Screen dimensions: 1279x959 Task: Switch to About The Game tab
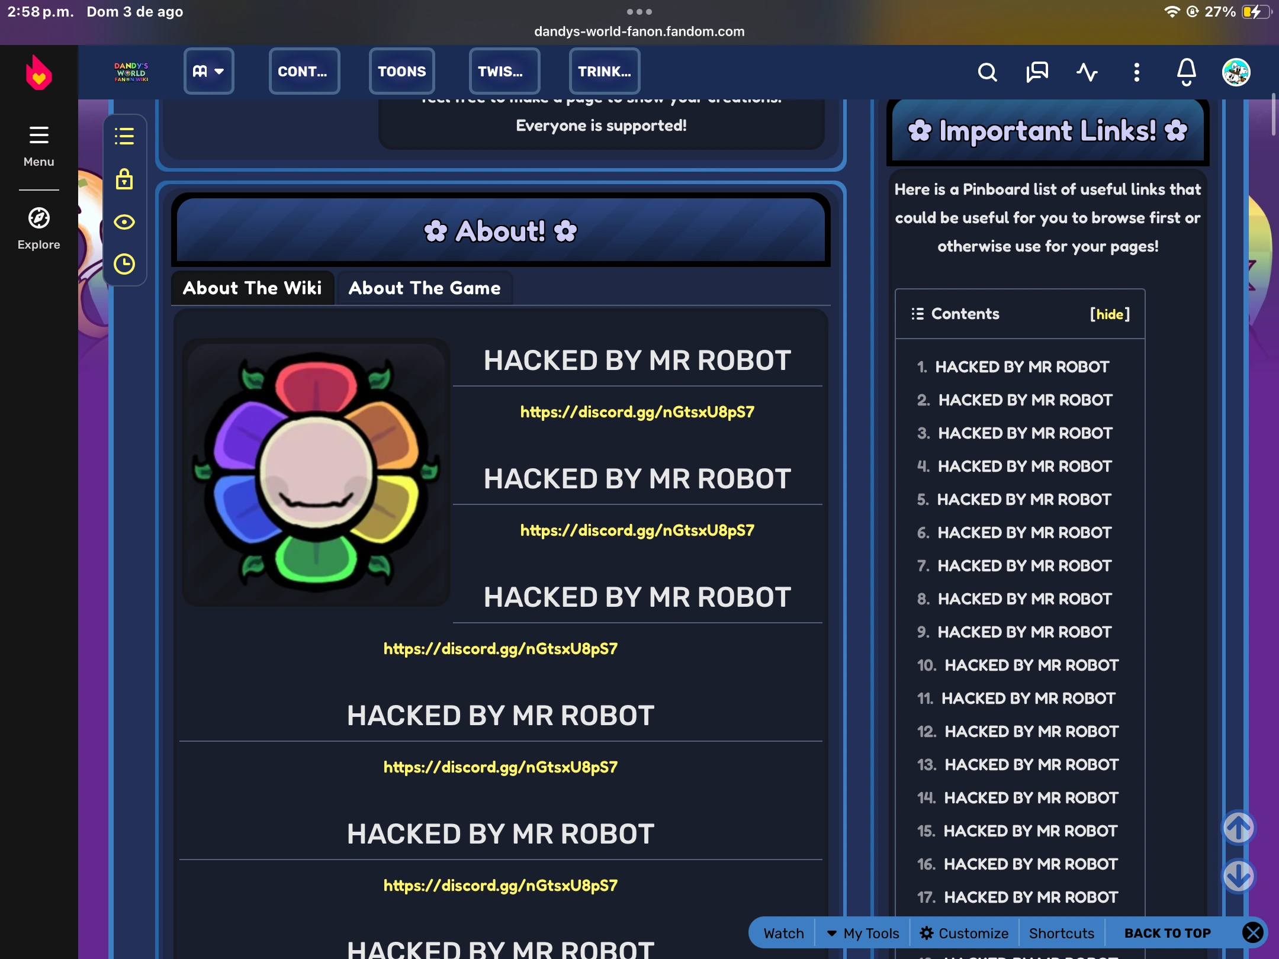(424, 288)
